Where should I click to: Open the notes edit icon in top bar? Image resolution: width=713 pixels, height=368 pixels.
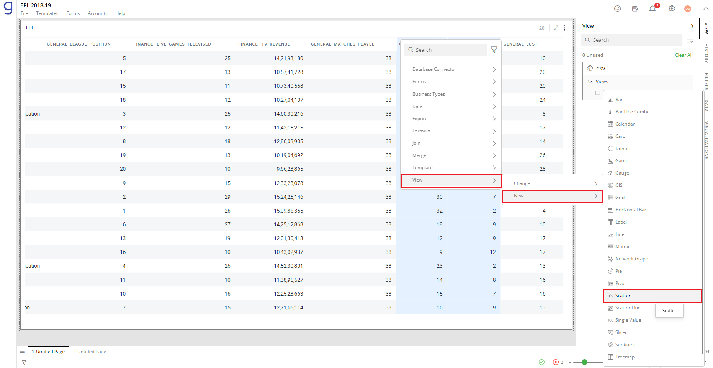pos(635,8)
